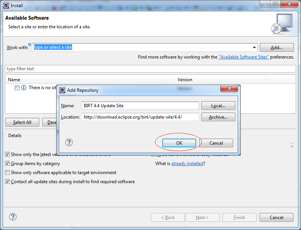Open the "Available Software Sites" preferences link
The image size is (301, 230).
pos(244,57)
